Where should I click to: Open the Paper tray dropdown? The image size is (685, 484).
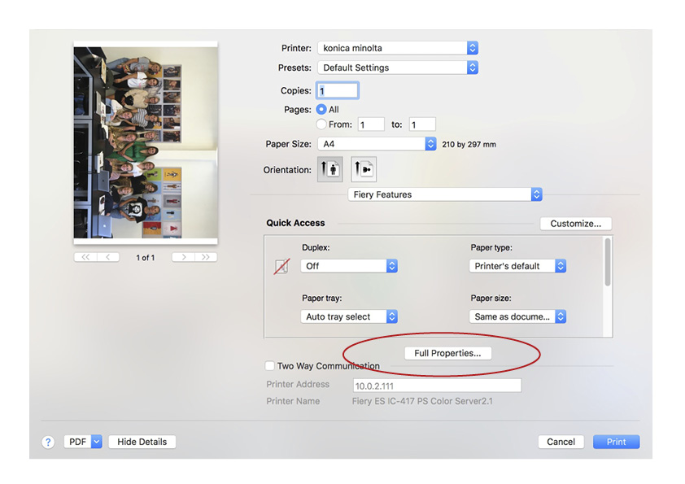[349, 316]
